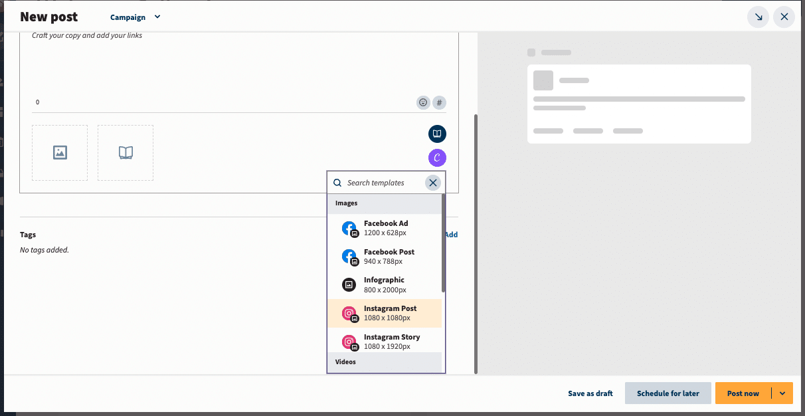Image resolution: width=805 pixels, height=416 pixels.
Task: Click the Schedule for later button
Action: click(x=668, y=393)
